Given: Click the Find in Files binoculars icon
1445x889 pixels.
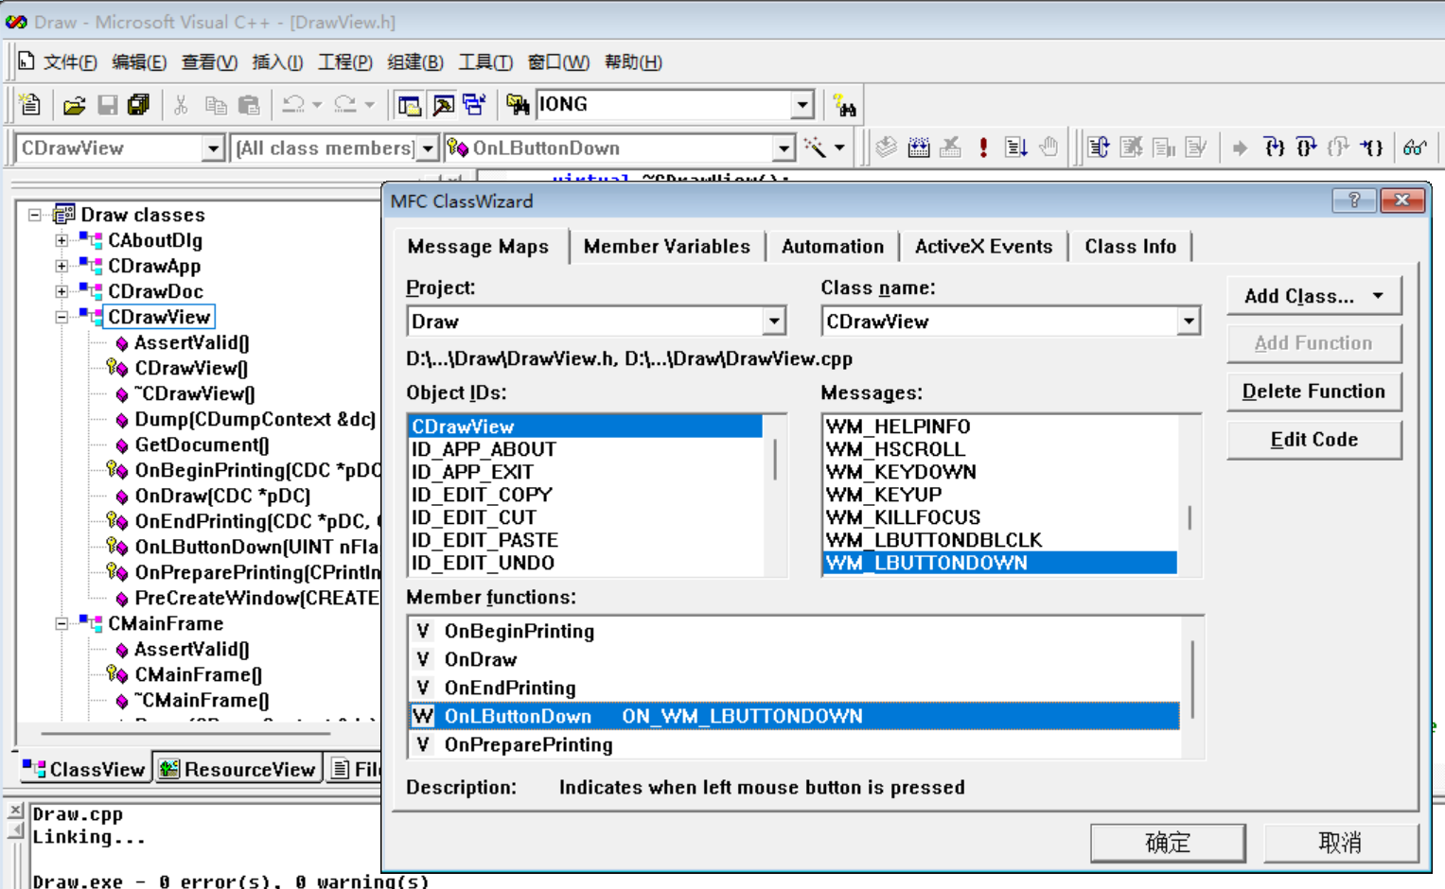Looking at the screenshot, I should (518, 105).
